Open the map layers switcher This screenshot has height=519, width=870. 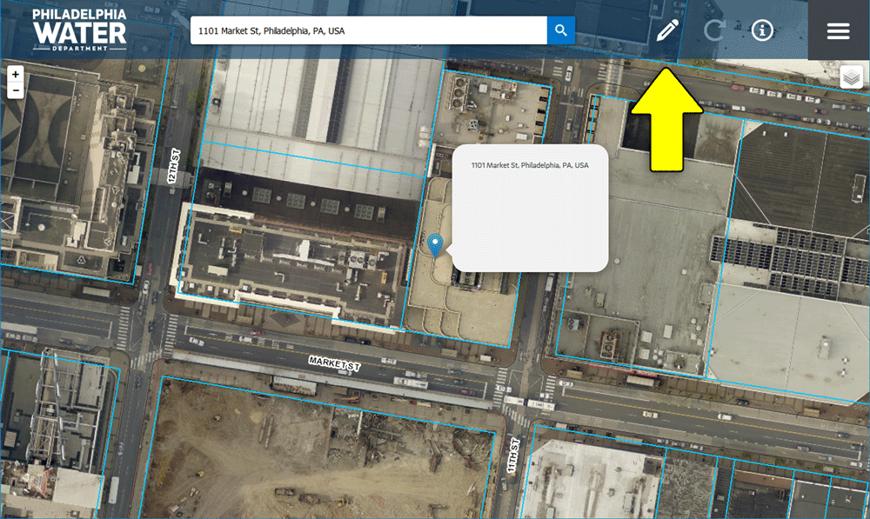pos(851,78)
